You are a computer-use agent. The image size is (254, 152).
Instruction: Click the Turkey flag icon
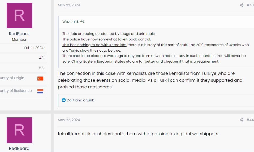pyautogui.click(x=40, y=78)
